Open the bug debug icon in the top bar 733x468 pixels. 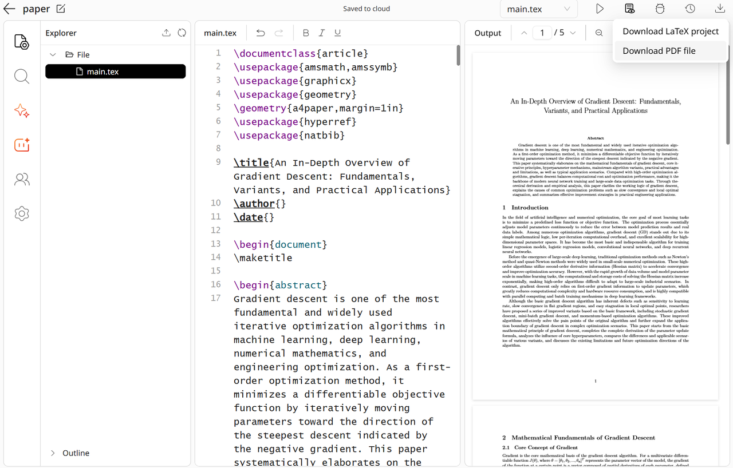(x=660, y=9)
